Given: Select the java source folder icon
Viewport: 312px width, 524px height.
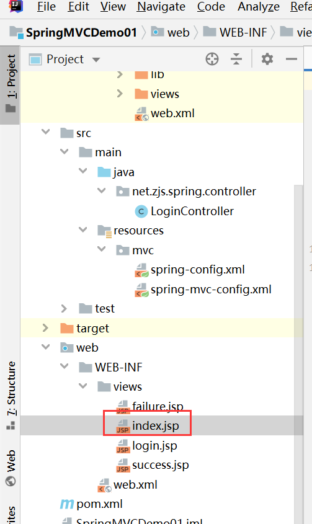Looking at the screenshot, I should click(x=104, y=172).
